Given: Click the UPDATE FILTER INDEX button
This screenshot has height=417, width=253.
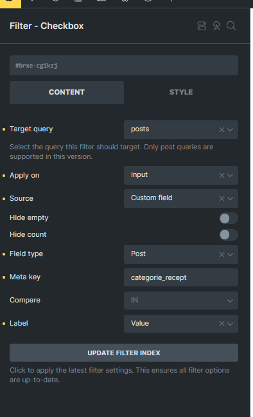Looking at the screenshot, I should [x=124, y=353].
